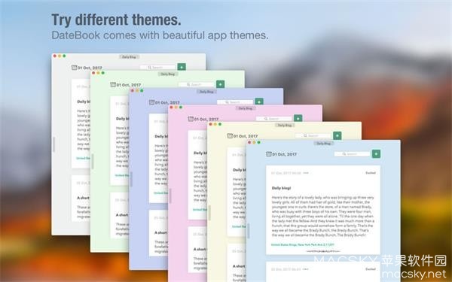This screenshot has height=282, width=452.
Task: Open the three-dot menu on the first blog entry
Action: [x=306, y=173]
